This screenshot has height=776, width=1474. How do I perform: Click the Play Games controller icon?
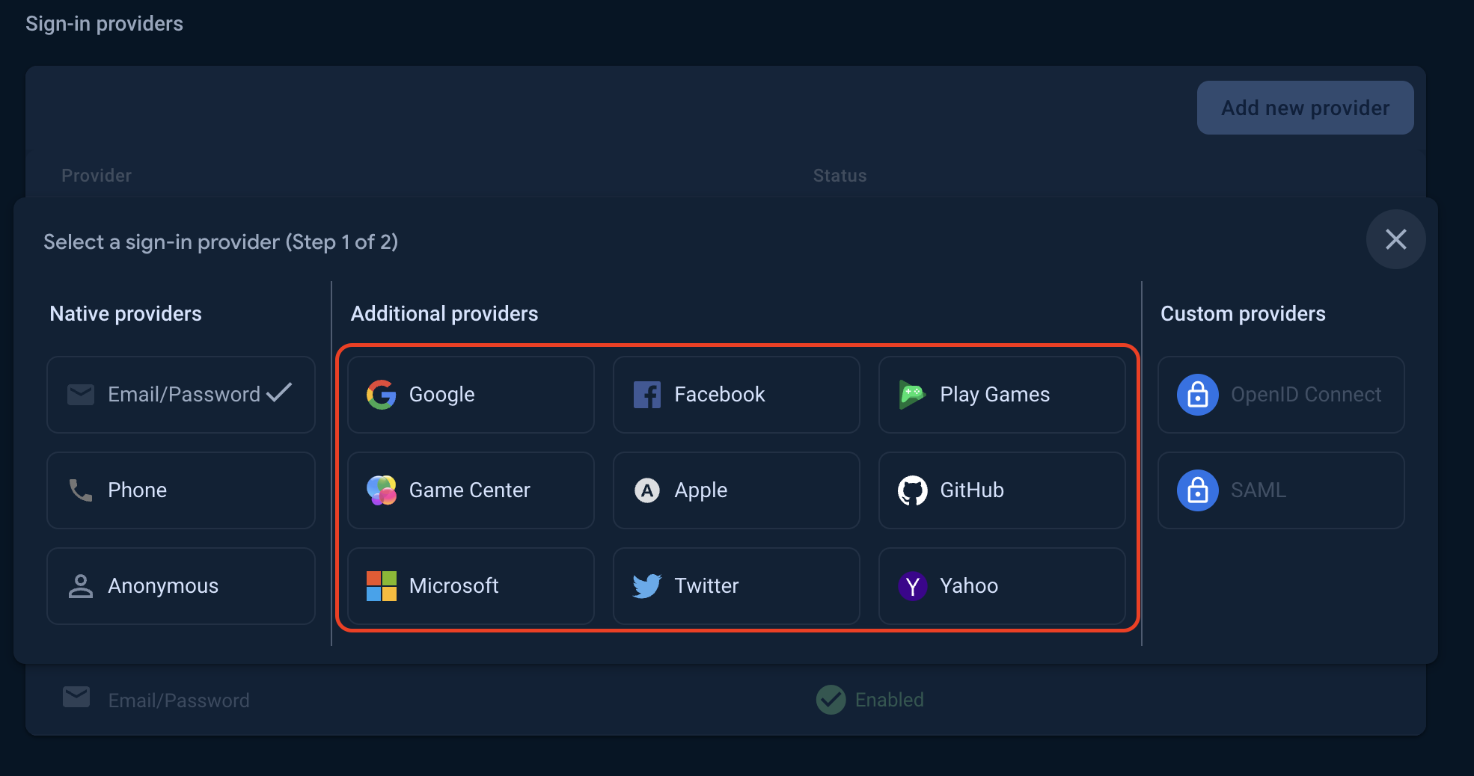pyautogui.click(x=912, y=395)
